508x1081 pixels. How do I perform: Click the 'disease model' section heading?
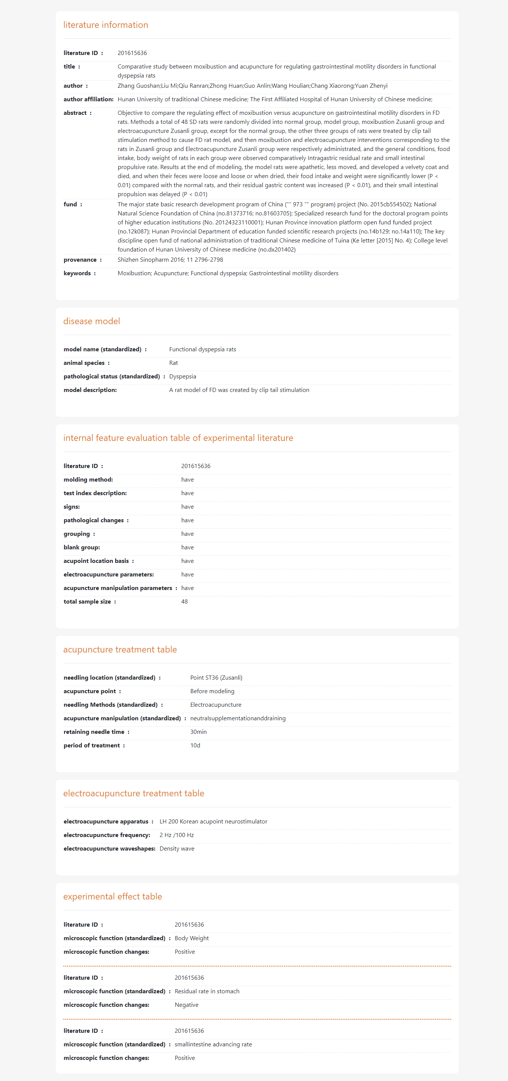pos(92,321)
